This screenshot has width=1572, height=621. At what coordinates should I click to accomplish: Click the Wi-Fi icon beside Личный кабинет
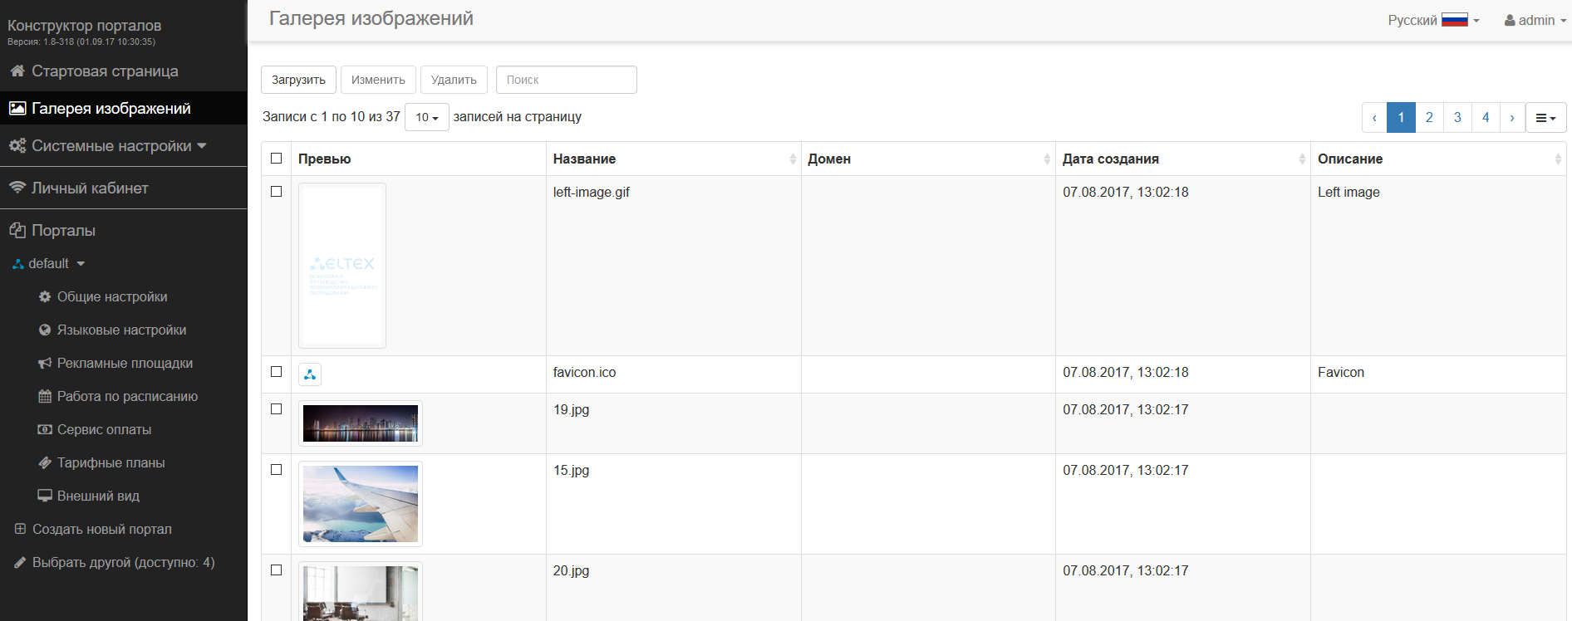[x=17, y=188]
